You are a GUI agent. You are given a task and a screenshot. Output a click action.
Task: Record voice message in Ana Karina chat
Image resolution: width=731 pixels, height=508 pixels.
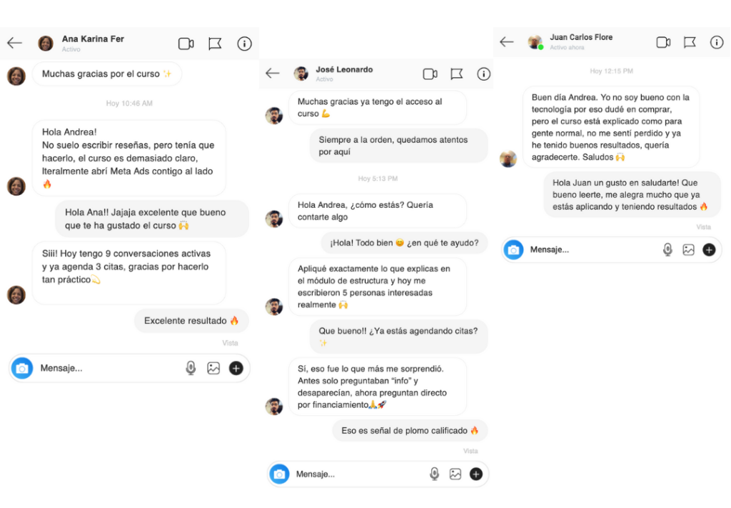point(191,368)
